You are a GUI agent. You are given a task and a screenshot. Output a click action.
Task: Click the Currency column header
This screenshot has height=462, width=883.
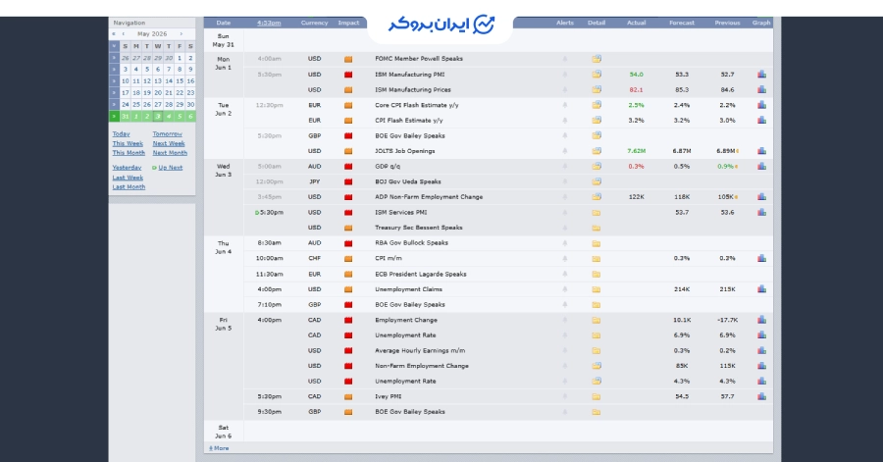tap(314, 24)
